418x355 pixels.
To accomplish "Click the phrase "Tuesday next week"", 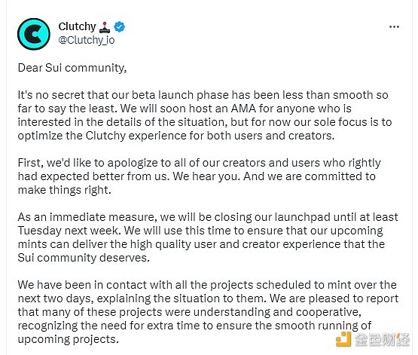I will pos(69,231).
